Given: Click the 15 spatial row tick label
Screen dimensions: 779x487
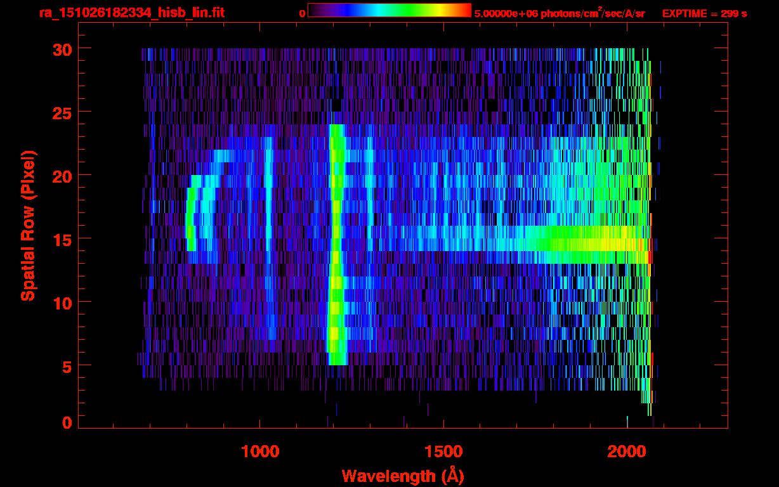Looking at the screenshot, I should coord(62,239).
